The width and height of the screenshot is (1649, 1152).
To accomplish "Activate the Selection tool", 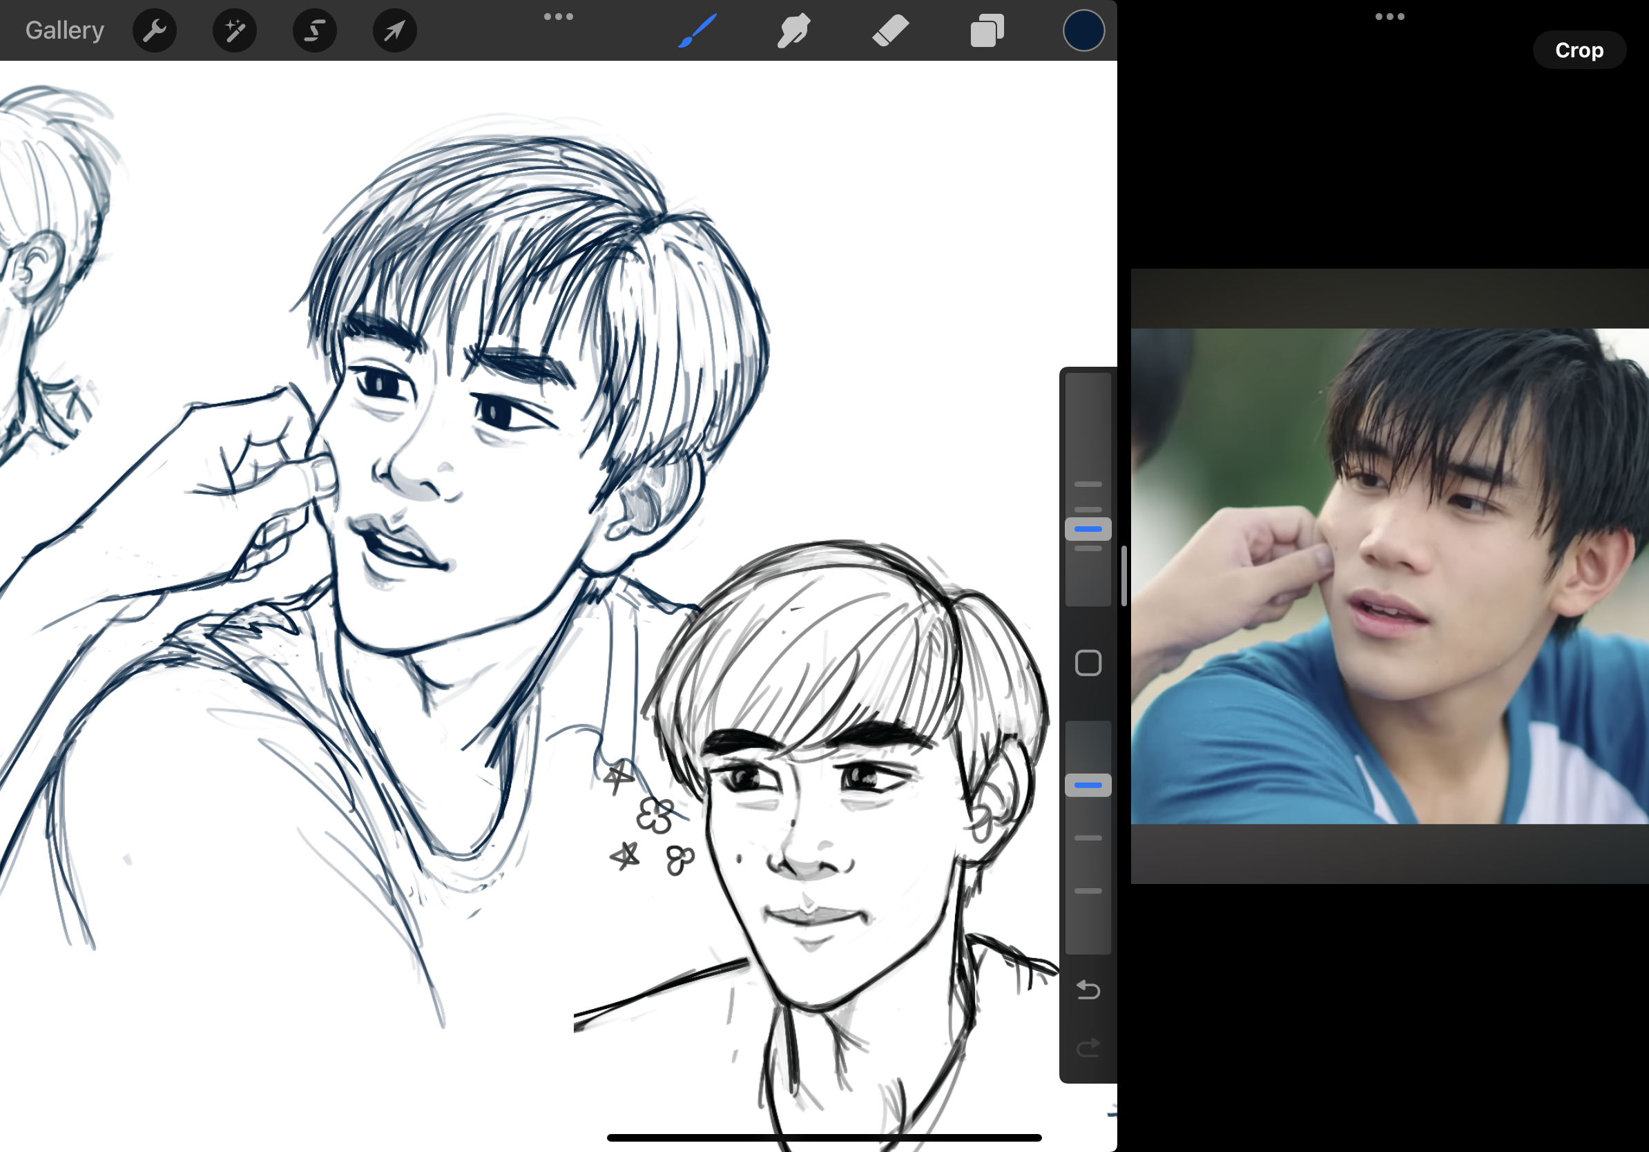I will [315, 30].
